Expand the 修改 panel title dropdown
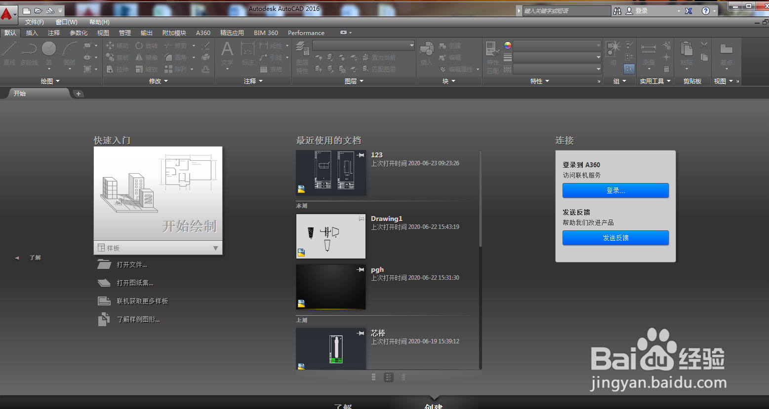The width and height of the screenshot is (769, 409). tap(159, 81)
